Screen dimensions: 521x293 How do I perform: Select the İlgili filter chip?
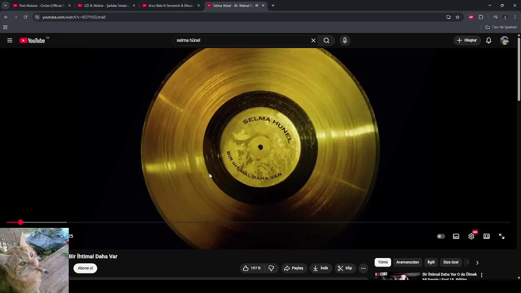[431, 262]
